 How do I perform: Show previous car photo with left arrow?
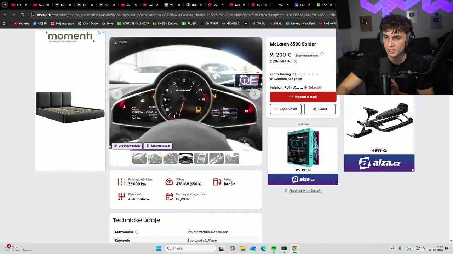(117, 94)
